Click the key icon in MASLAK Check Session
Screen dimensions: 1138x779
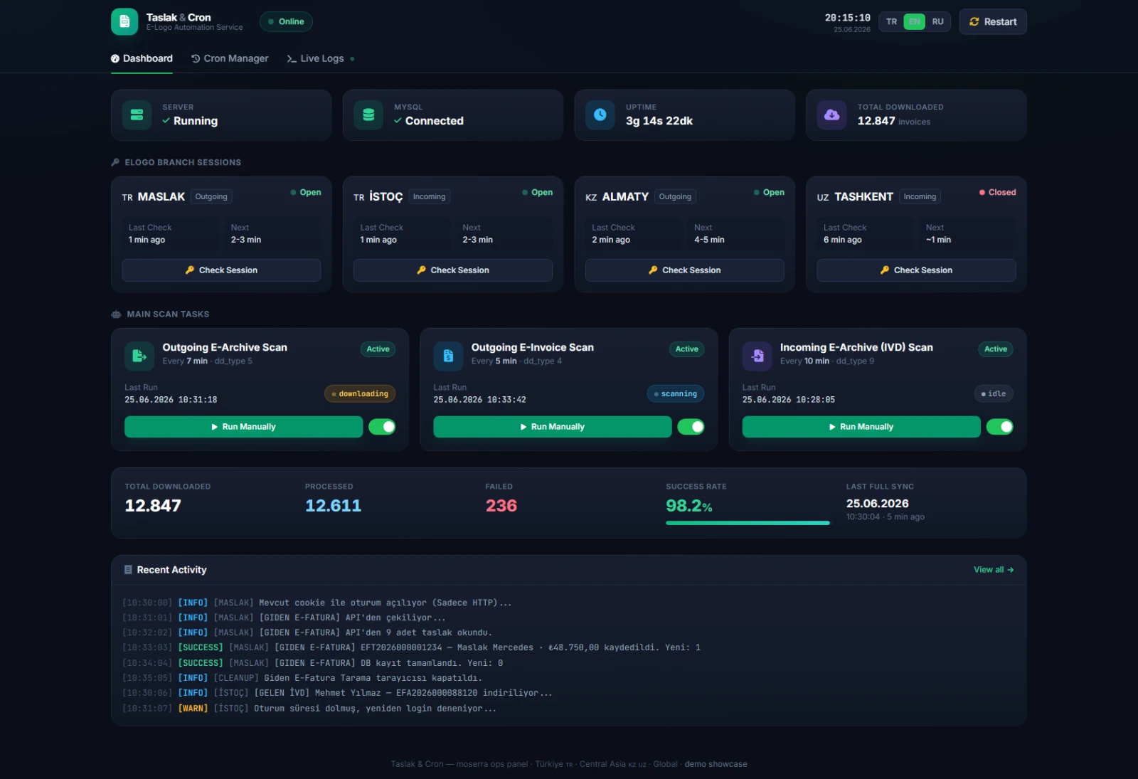pos(190,270)
